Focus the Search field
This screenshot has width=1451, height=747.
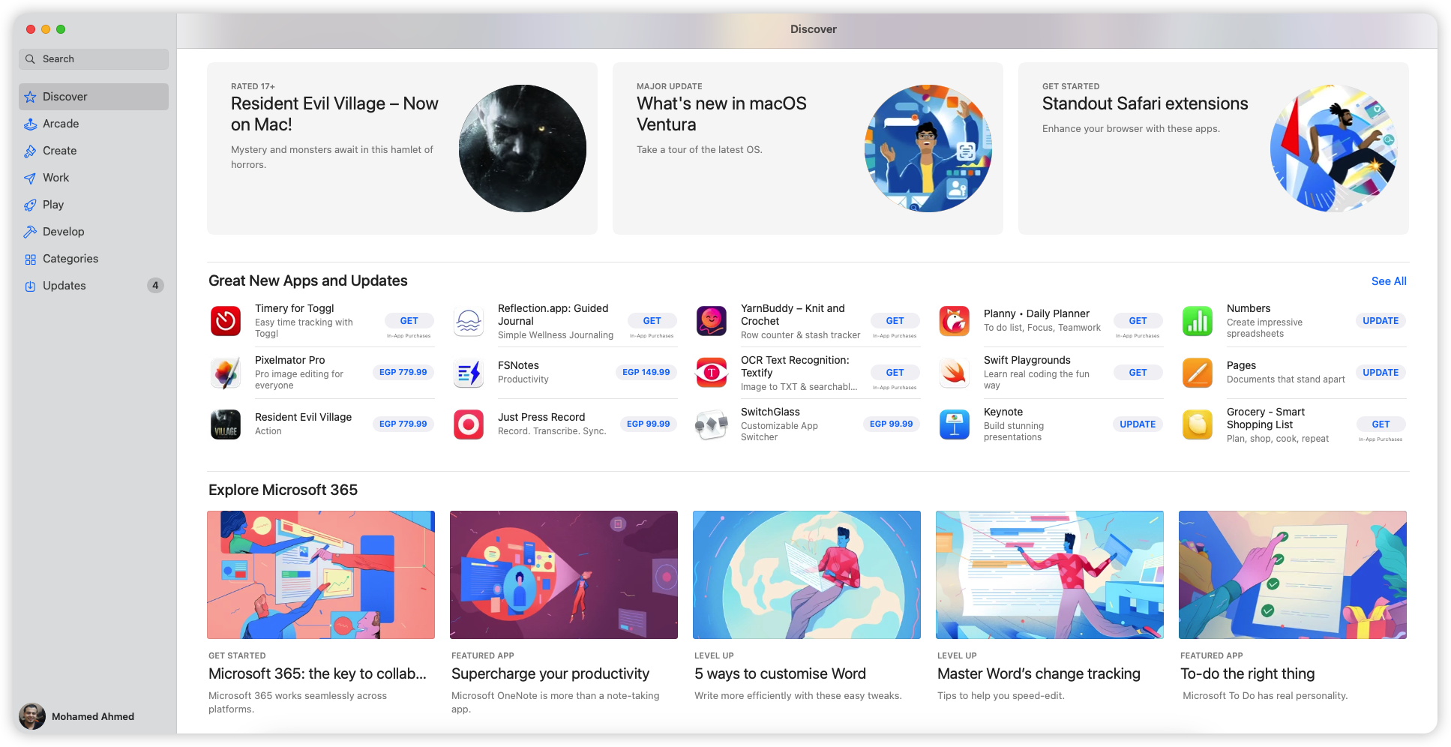pos(94,59)
